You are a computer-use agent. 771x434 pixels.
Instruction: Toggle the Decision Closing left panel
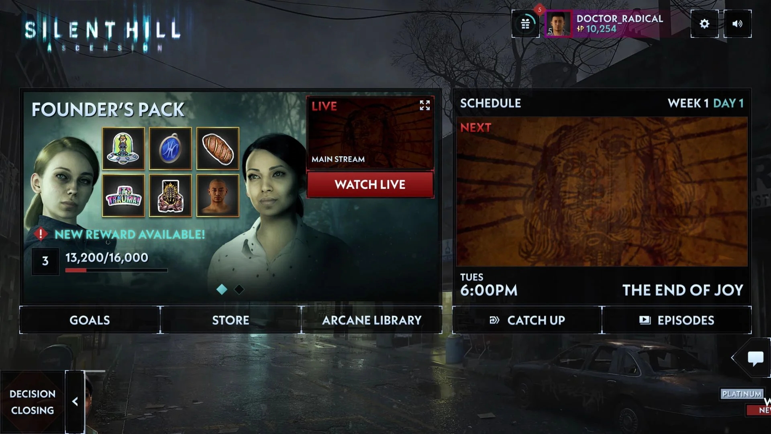tap(75, 401)
